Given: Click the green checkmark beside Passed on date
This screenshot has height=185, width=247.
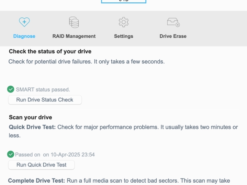Looking at the screenshot, I should (x=11, y=154).
